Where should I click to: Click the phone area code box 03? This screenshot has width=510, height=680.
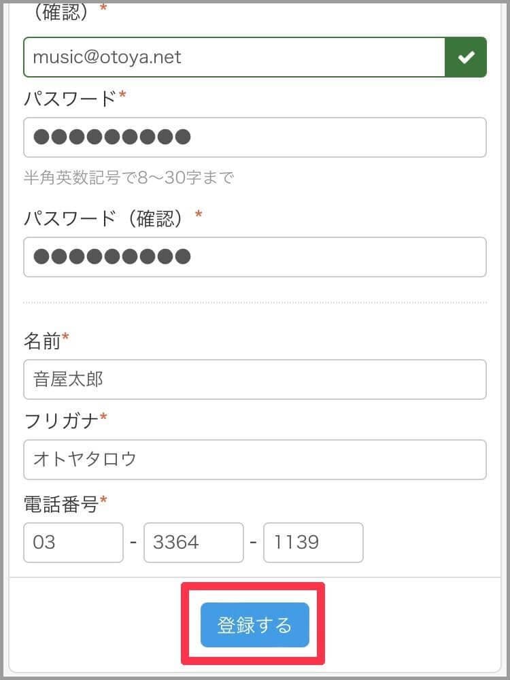(x=73, y=543)
